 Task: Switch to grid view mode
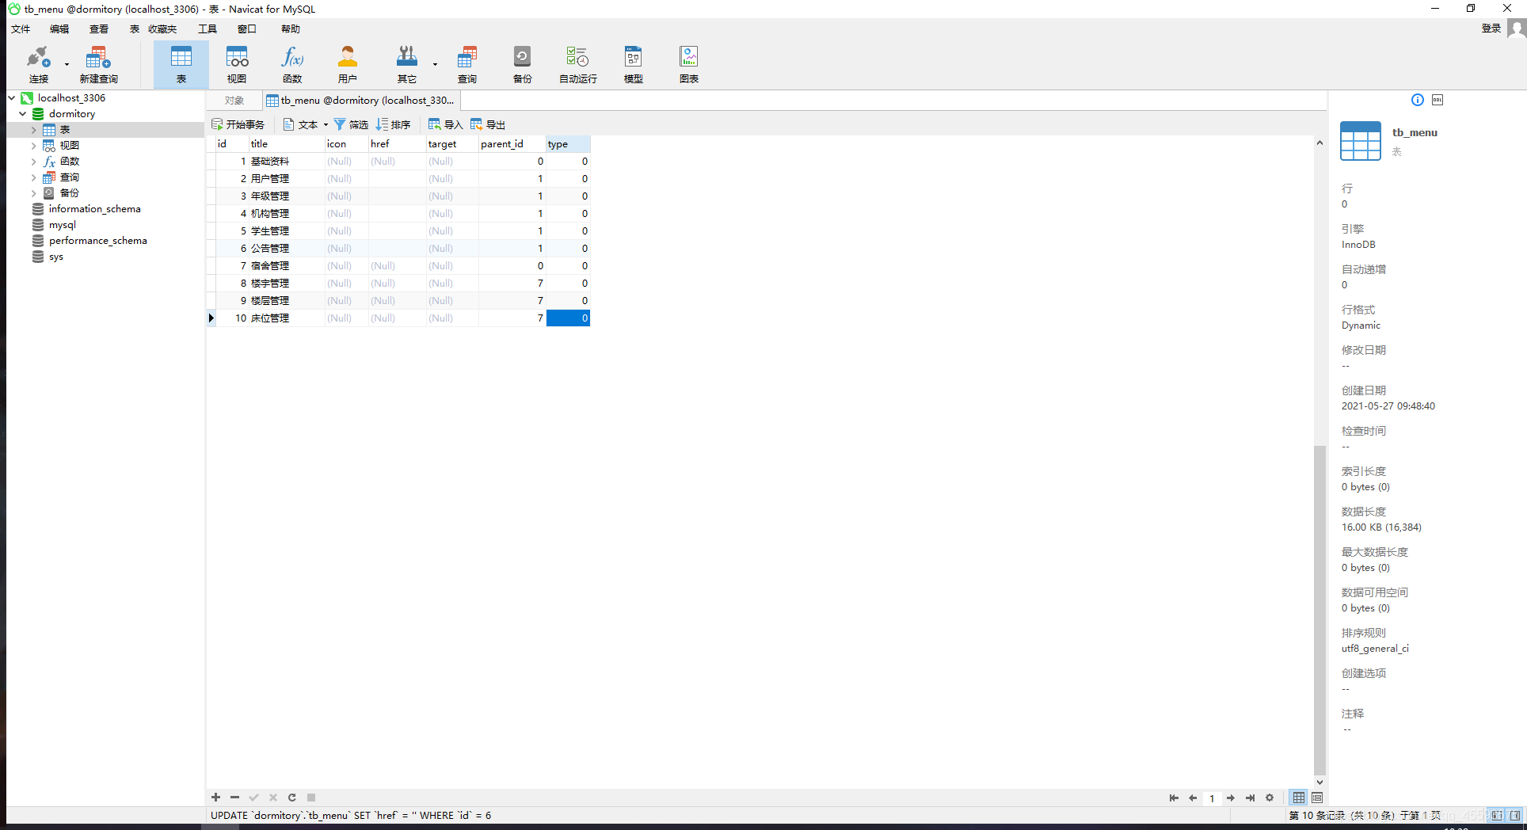click(1299, 798)
